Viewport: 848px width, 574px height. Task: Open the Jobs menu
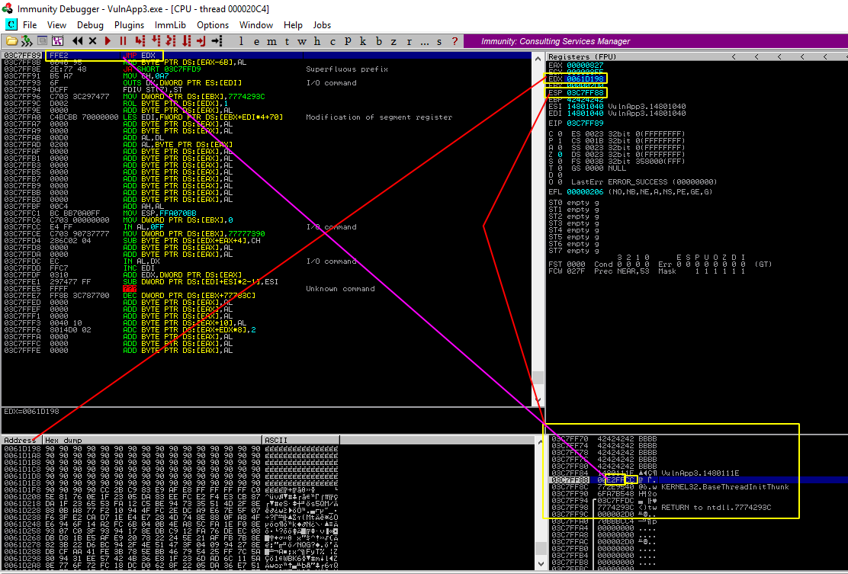(322, 25)
